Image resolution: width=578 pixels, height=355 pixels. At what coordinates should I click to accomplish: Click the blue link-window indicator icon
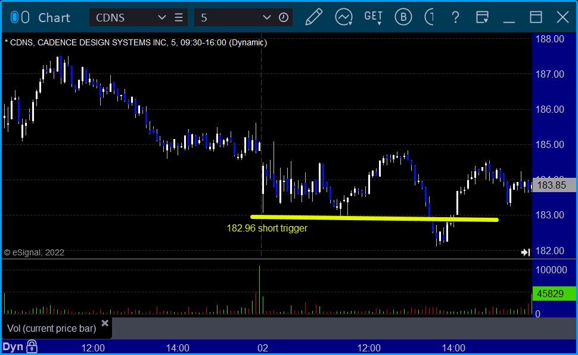coord(14,17)
